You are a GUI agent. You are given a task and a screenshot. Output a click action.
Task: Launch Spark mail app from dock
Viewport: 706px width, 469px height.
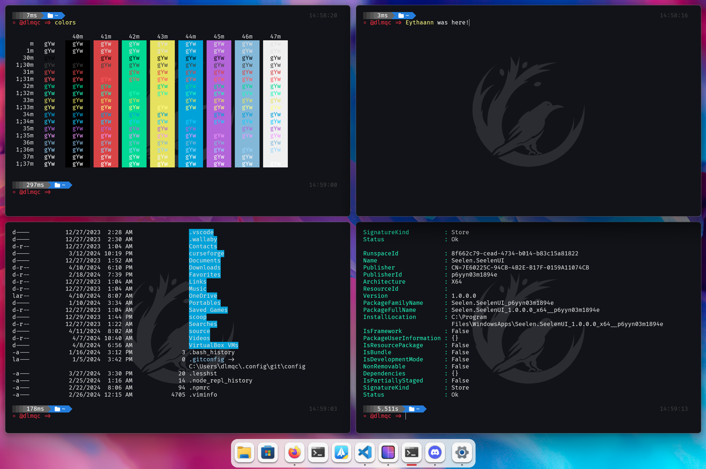[x=341, y=452]
